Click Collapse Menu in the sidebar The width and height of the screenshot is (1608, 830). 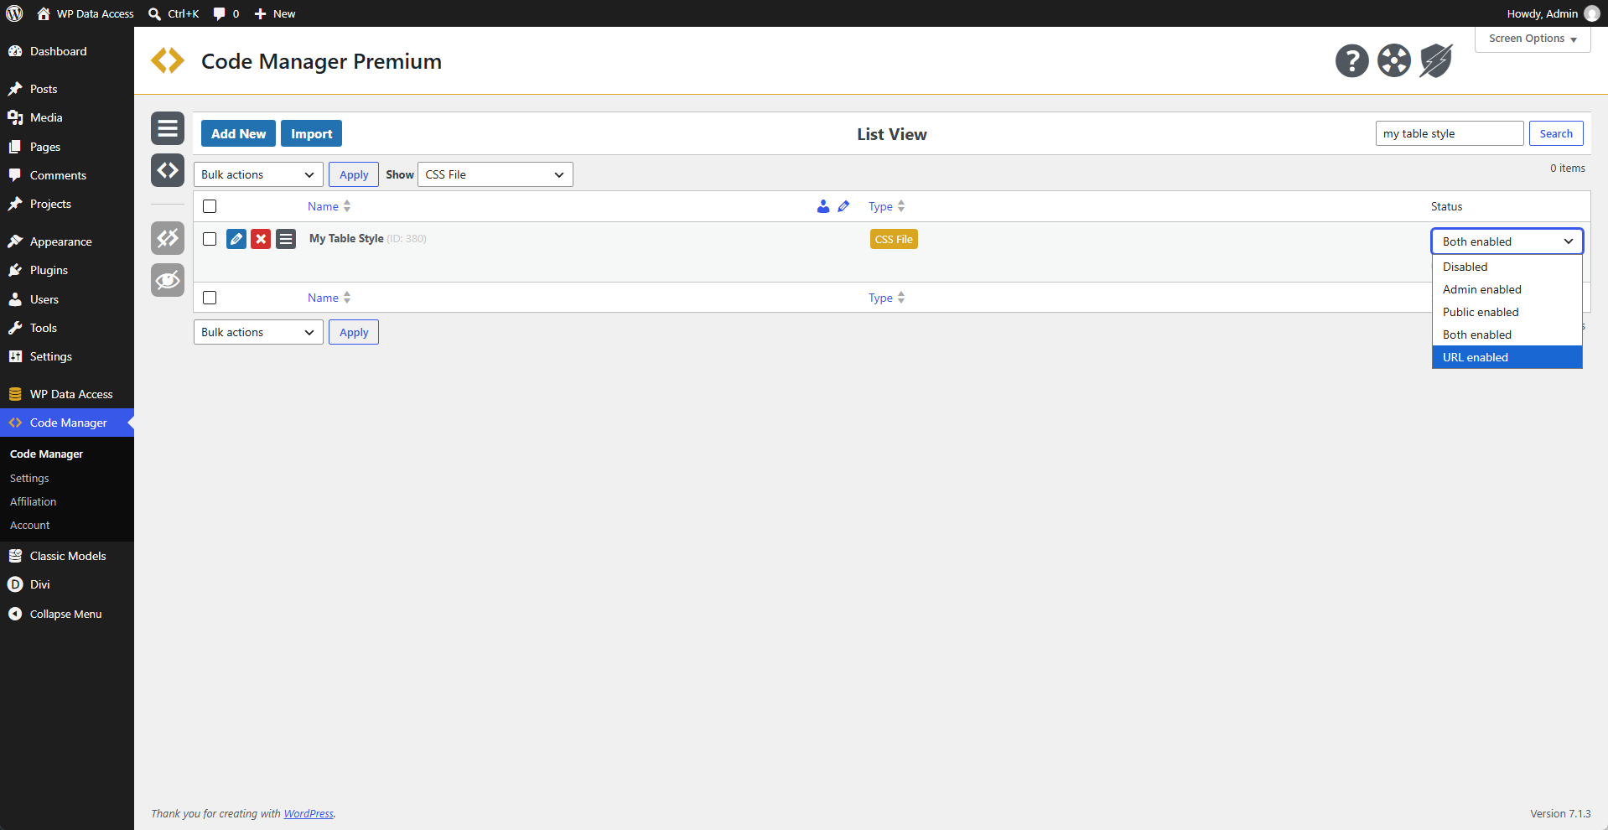[x=67, y=614]
